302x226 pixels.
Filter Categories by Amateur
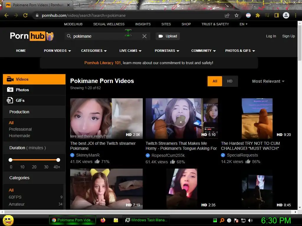17,204
